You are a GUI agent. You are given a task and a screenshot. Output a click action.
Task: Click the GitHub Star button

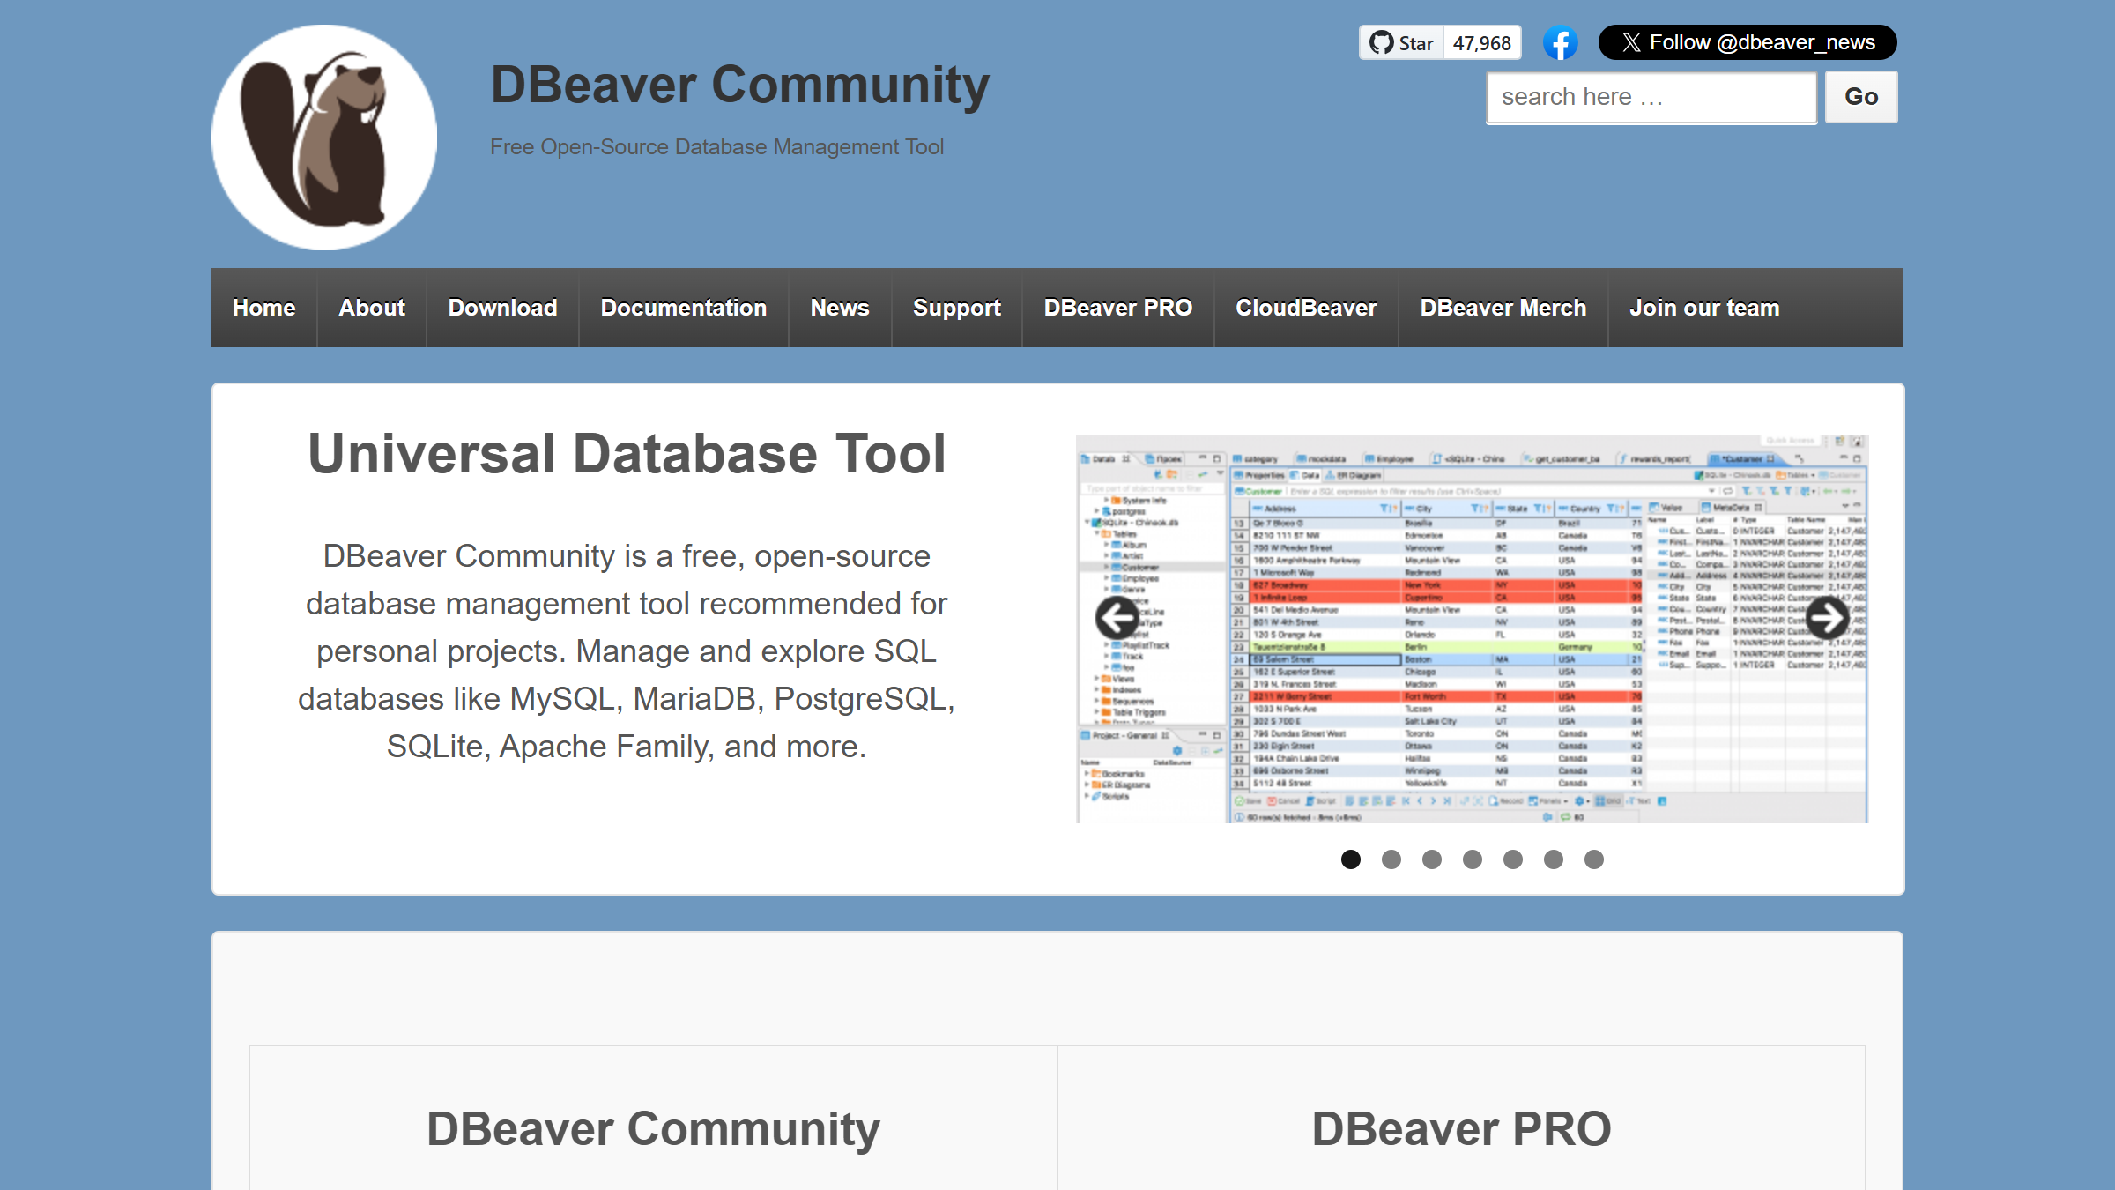point(1401,43)
